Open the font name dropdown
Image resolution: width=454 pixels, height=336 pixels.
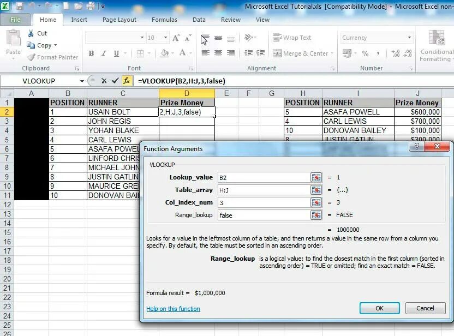pos(142,38)
